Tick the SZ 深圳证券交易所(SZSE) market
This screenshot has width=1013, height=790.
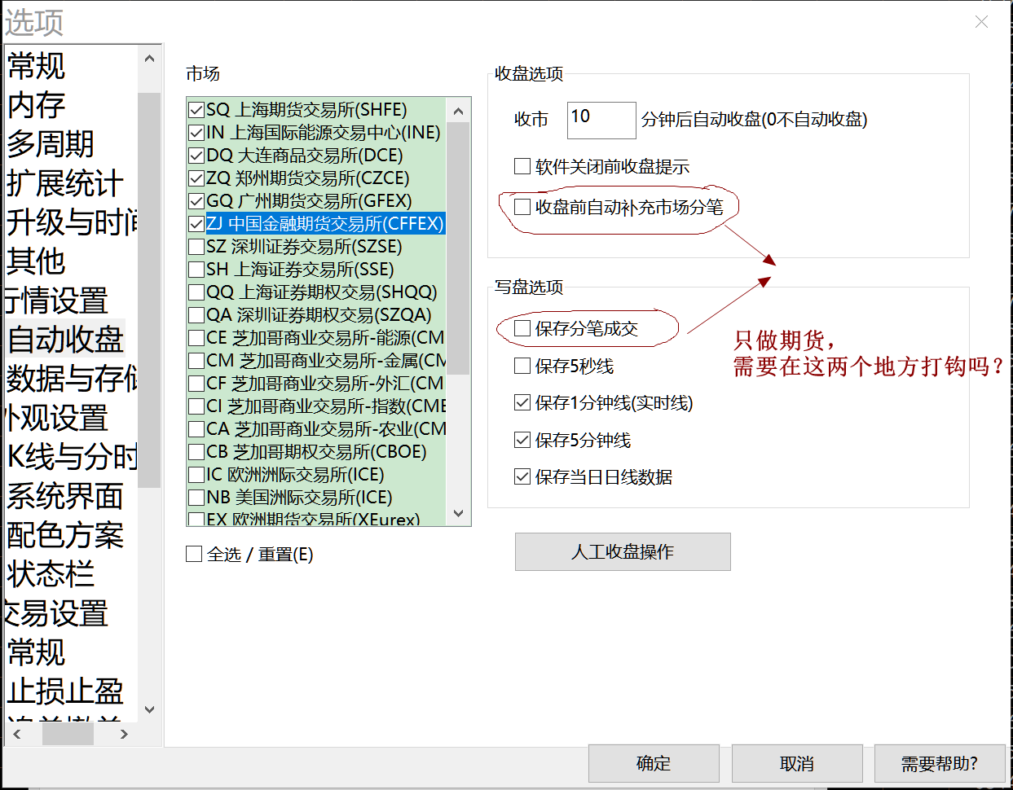(196, 246)
